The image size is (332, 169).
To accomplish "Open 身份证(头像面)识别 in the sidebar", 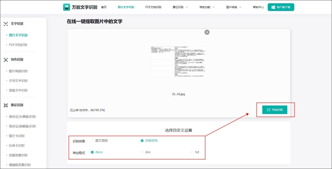I will tap(22, 117).
